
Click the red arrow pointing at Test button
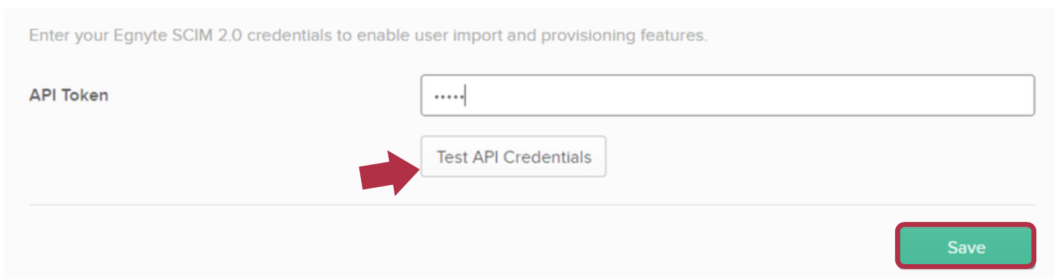click(x=389, y=173)
